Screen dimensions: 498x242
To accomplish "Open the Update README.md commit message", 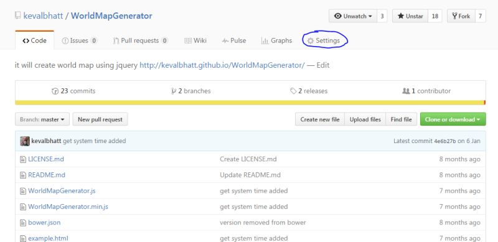I will pyautogui.click(x=250, y=175).
